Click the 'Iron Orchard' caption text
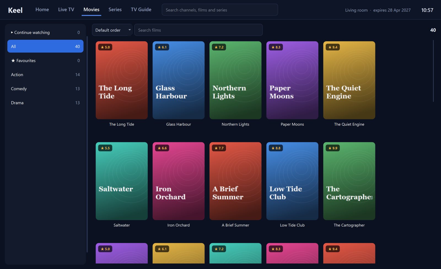The height and width of the screenshot is (269, 441). [x=179, y=225]
